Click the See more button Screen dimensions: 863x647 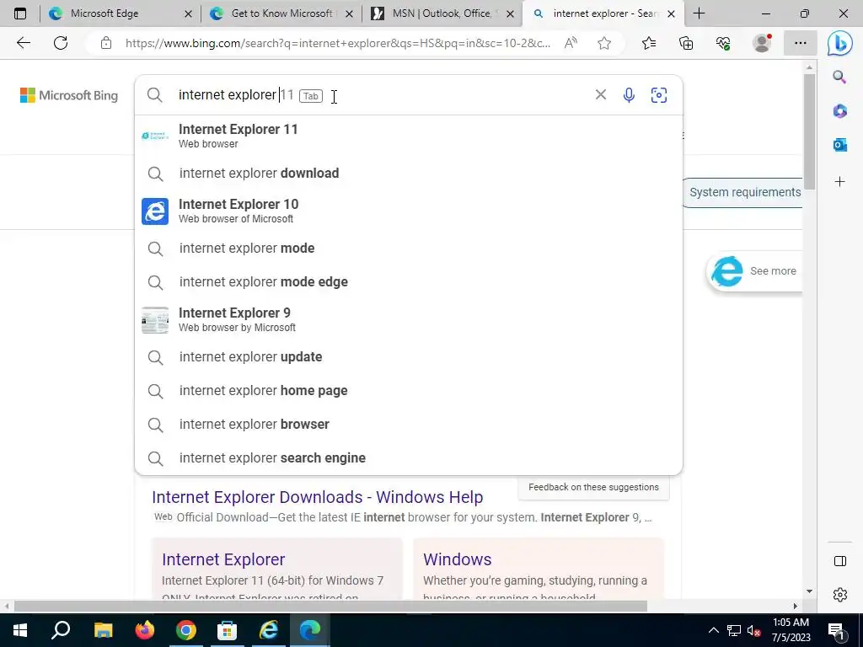click(754, 271)
